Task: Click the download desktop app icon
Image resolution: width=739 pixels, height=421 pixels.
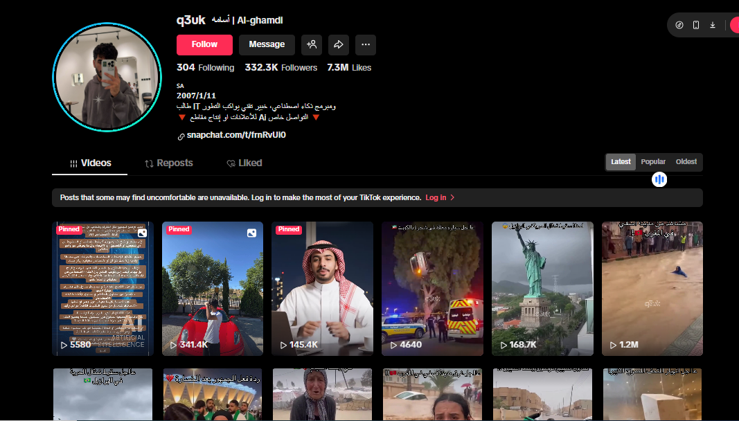Action: (713, 25)
